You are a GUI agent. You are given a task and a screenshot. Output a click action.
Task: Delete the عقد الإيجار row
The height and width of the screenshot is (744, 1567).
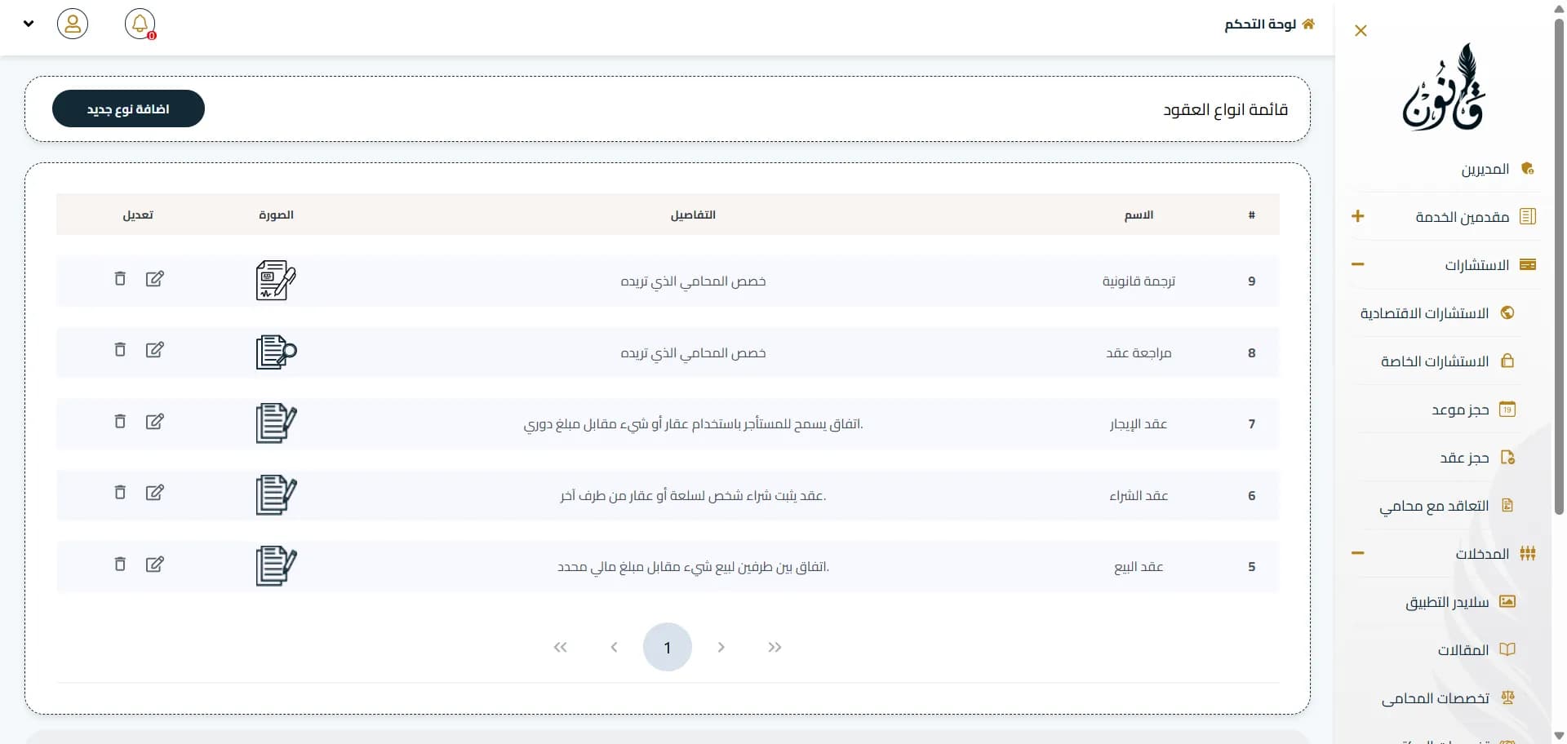(x=120, y=422)
